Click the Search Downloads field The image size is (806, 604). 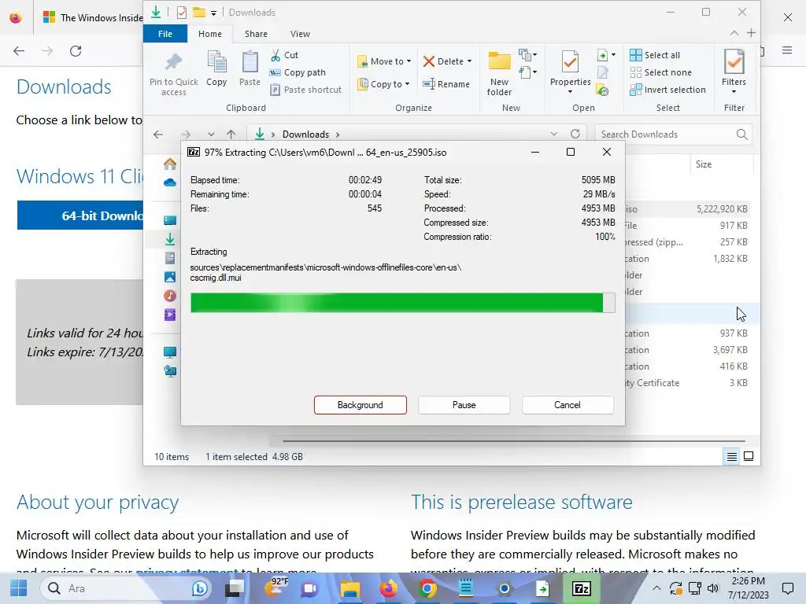[x=673, y=134]
